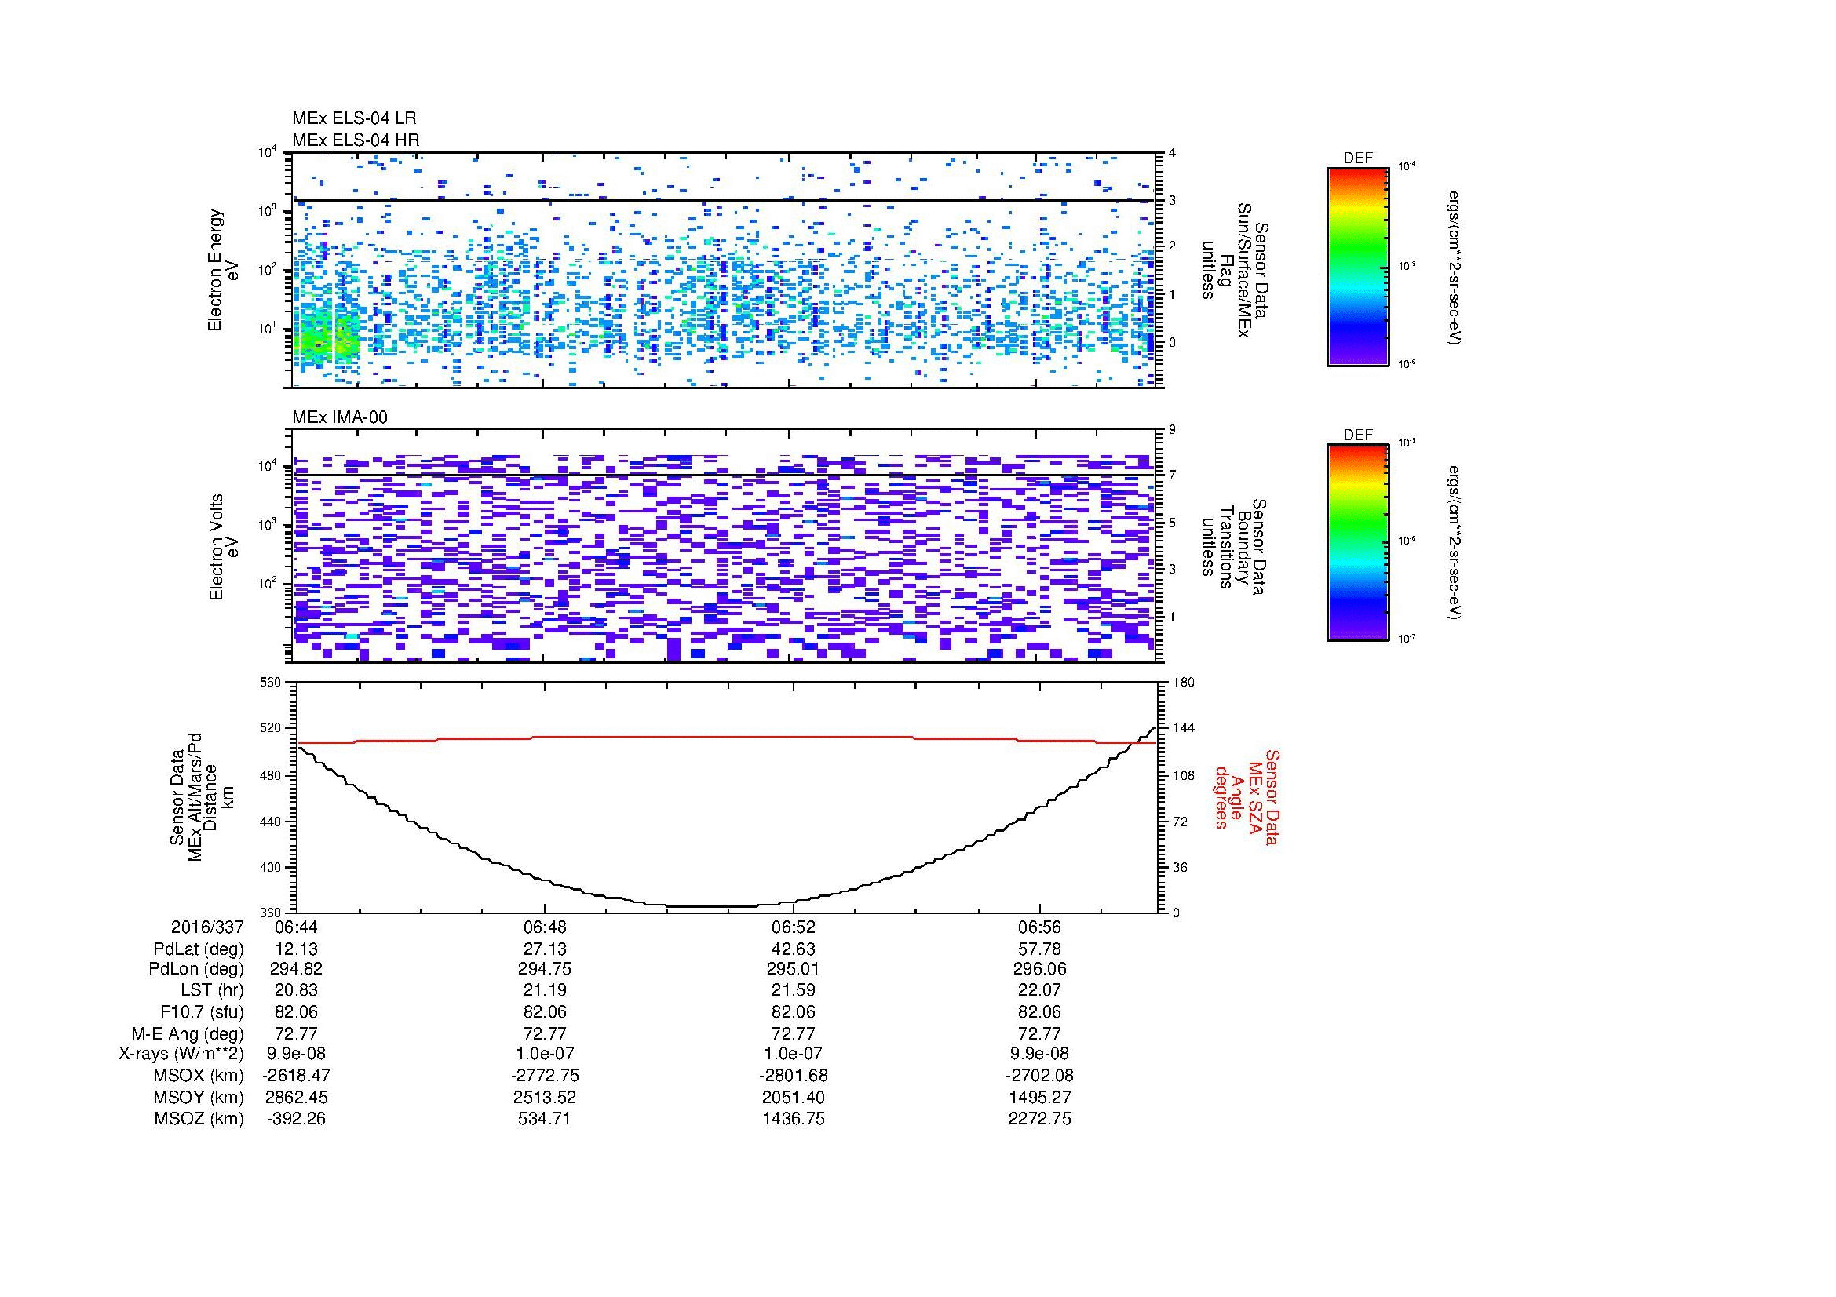Click the Electron Energy eV axis label
Screen dimensions: 1836x1297
click(x=223, y=270)
